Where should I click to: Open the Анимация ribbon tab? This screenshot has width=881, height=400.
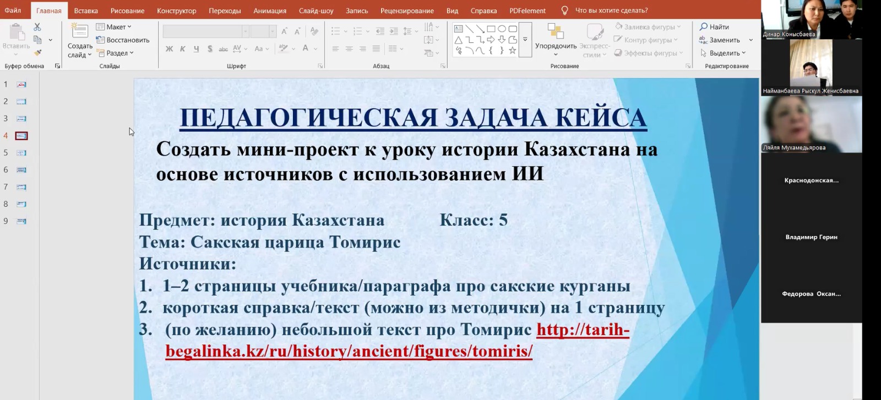pos(269,10)
